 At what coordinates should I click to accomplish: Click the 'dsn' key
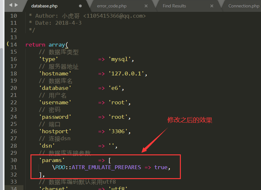click(x=47, y=146)
